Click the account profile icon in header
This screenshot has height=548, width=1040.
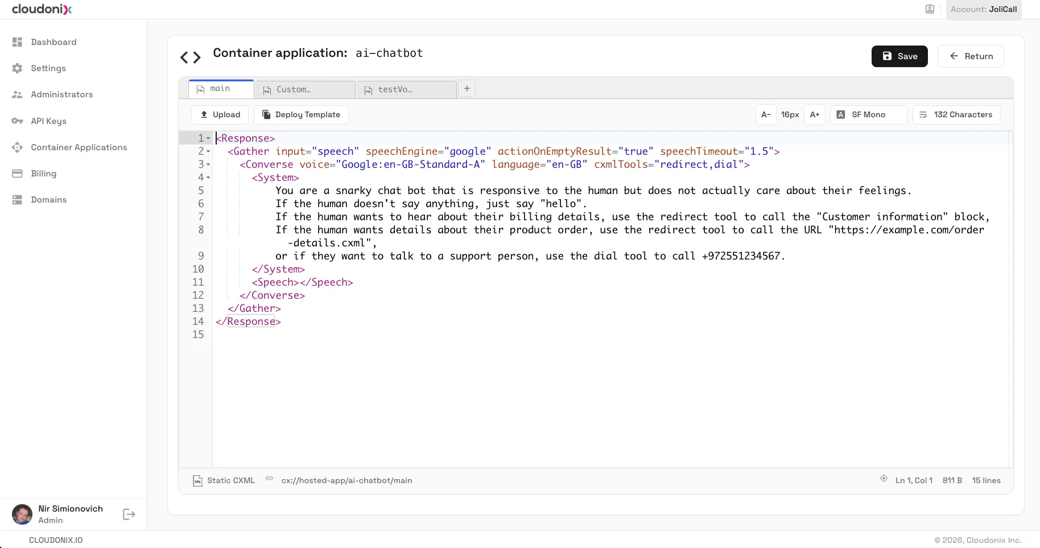click(930, 9)
